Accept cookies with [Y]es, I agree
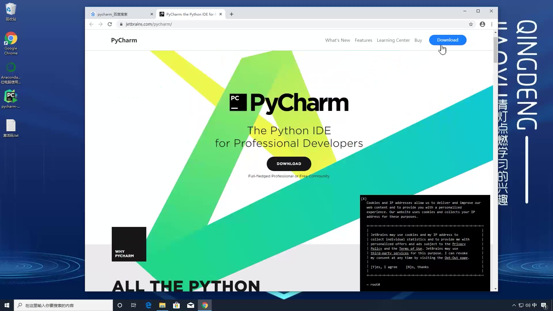This screenshot has height=311, width=553. point(384,267)
